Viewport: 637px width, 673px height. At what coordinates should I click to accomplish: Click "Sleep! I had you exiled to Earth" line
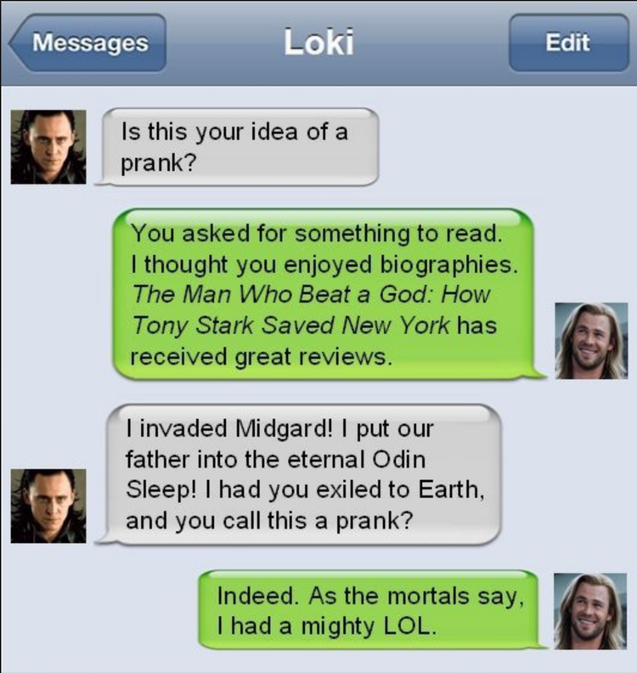click(305, 489)
